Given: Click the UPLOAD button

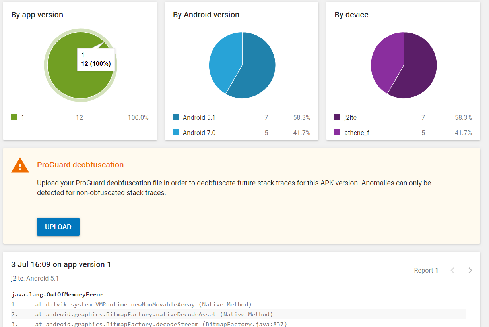Looking at the screenshot, I should point(58,227).
